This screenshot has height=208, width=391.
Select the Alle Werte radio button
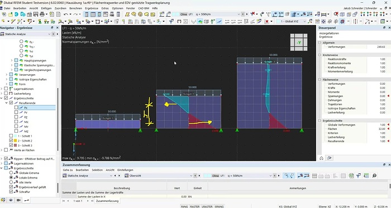click(11, 182)
